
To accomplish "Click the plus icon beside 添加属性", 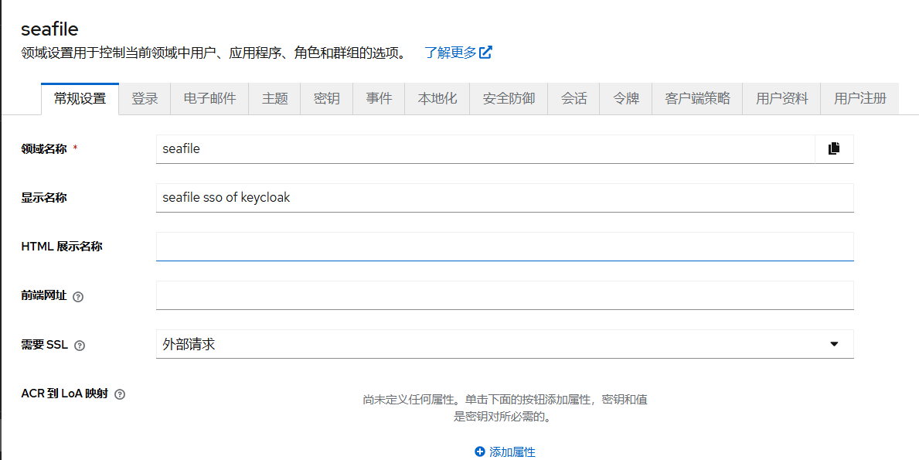I will 479,451.
